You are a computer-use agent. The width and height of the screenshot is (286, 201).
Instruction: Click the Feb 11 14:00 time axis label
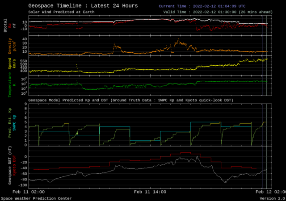tap(150, 191)
